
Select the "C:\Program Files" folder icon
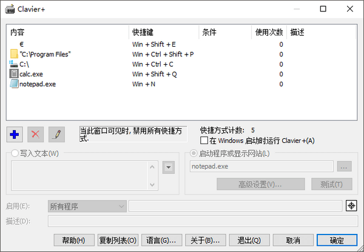15,54
